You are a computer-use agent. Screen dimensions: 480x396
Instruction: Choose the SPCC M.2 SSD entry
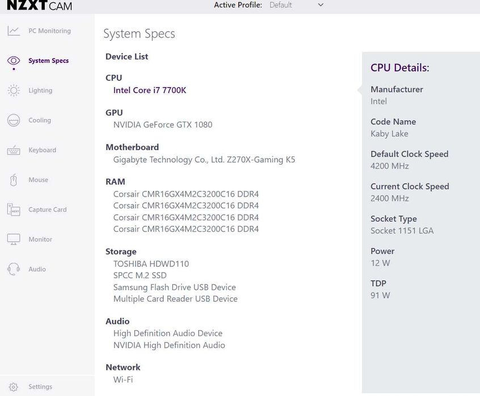140,275
